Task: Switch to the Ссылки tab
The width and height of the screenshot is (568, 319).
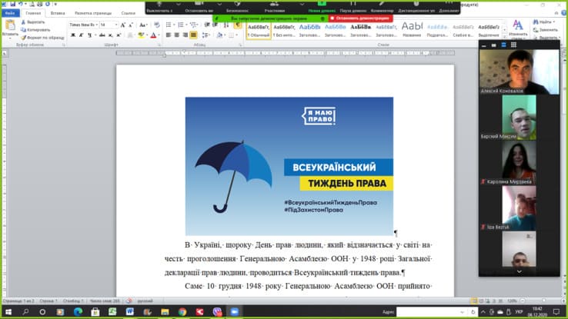Action: pyautogui.click(x=129, y=13)
